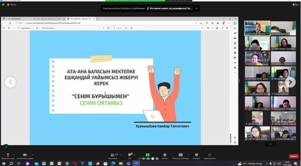Image resolution: width=301 pixels, height=166 pixels.
Task: Open the Apps button in Zoom toolbar
Action: (x=210, y=155)
